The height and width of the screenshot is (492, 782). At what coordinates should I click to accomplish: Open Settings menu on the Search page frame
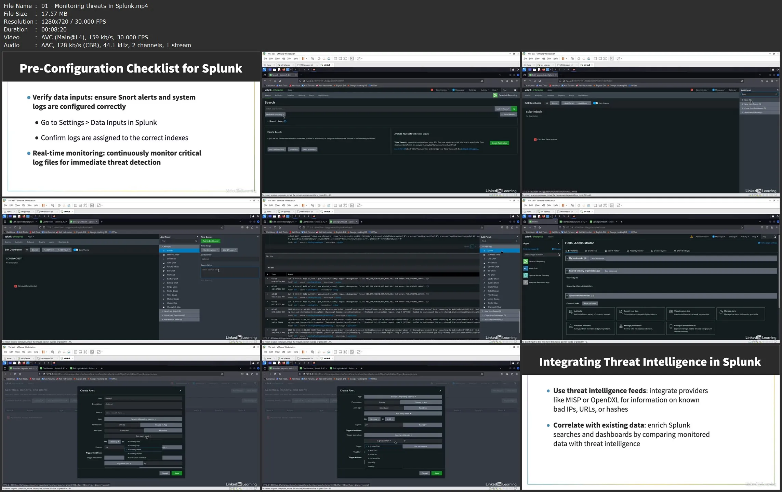473,90
